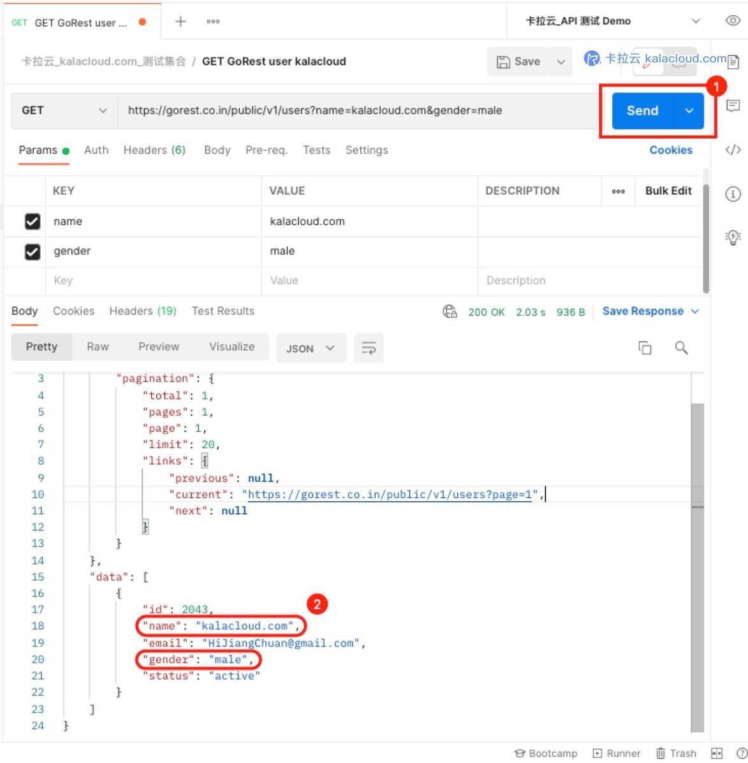Expand the Send button dropdown arrow
Image resolution: width=748 pixels, height=763 pixels.
click(689, 111)
